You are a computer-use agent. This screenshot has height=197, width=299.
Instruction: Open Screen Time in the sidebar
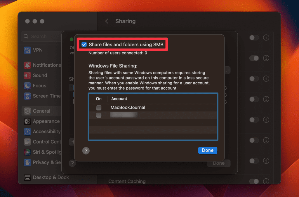click(41, 96)
